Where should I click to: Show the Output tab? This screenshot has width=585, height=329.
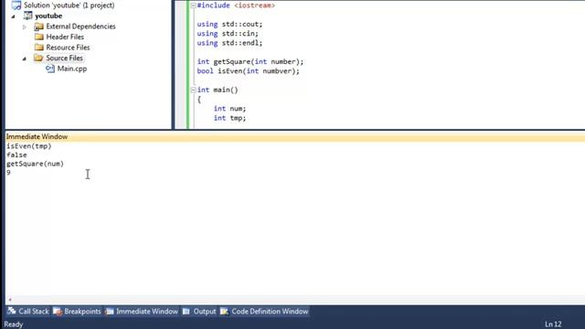(199, 312)
